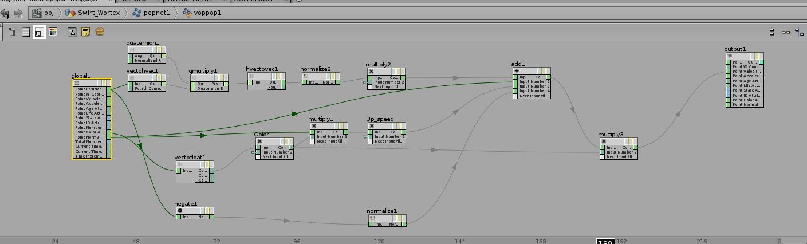Click the network box creation icon
This screenshot has width=807, height=244.
72,32
